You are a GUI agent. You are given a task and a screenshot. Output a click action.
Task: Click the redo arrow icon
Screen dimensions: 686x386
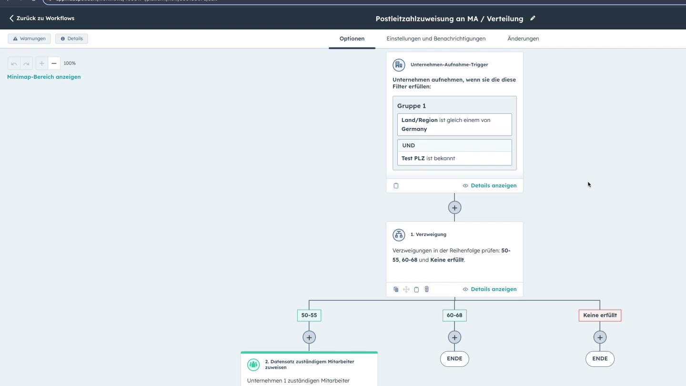click(x=26, y=63)
